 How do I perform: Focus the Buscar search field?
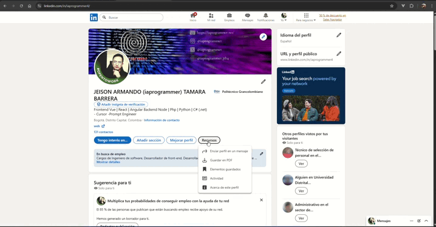pyautogui.click(x=131, y=17)
